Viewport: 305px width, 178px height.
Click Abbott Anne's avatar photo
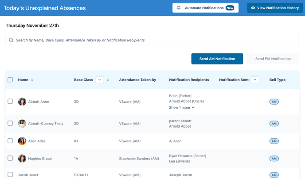[22, 102]
